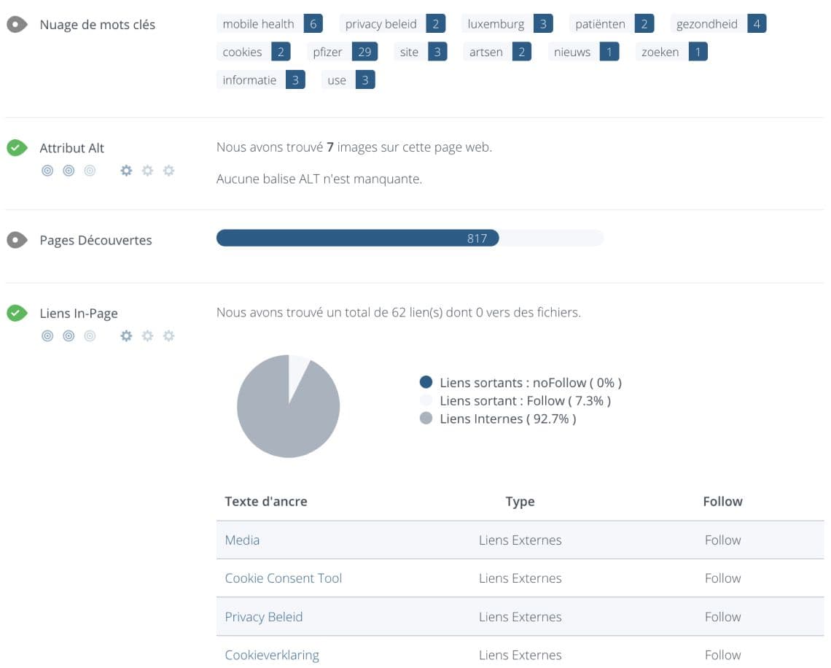Follow the Privacy Beleid anchor link

[x=263, y=617]
